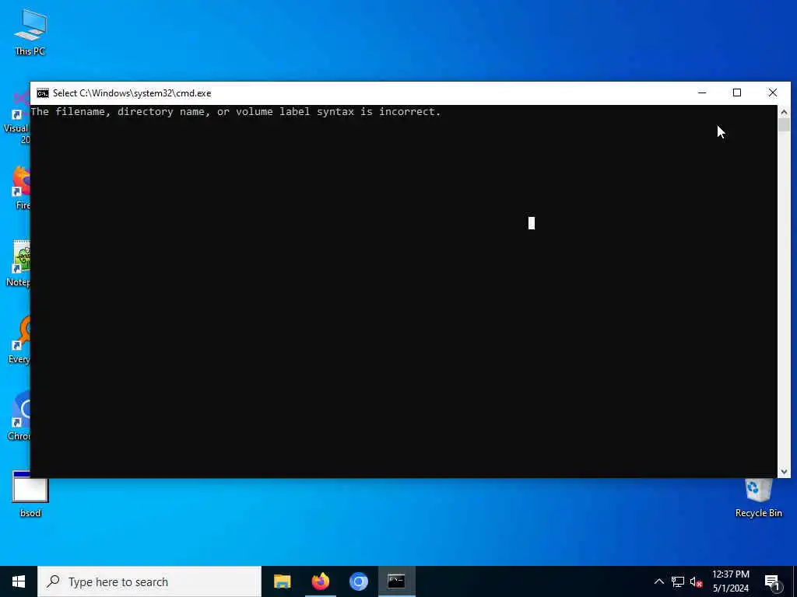Open the cmd.exe title bar system icon

[x=43, y=93]
